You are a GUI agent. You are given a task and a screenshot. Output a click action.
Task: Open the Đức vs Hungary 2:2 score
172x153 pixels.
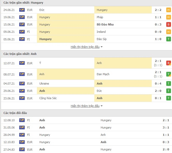click(158, 10)
